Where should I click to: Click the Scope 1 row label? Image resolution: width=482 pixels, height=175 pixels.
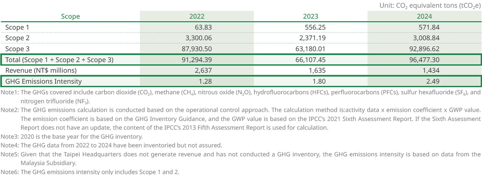19,27
